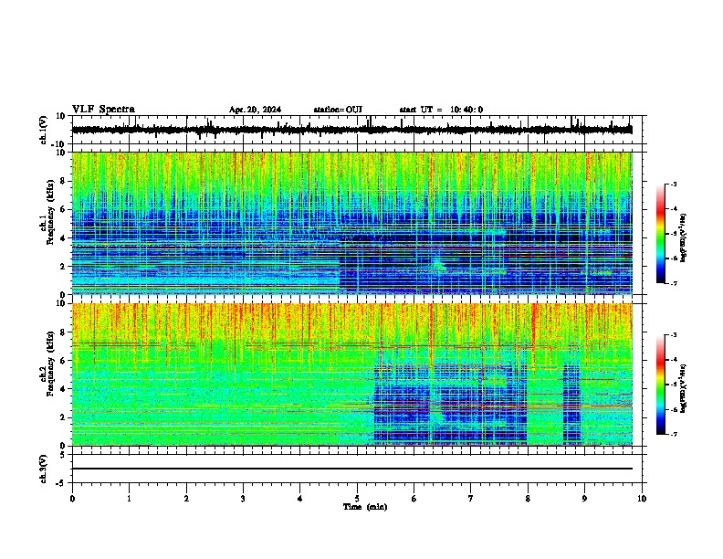Click the '10' tick on Time axis
Screen dimensions: 723x559
(642, 499)
